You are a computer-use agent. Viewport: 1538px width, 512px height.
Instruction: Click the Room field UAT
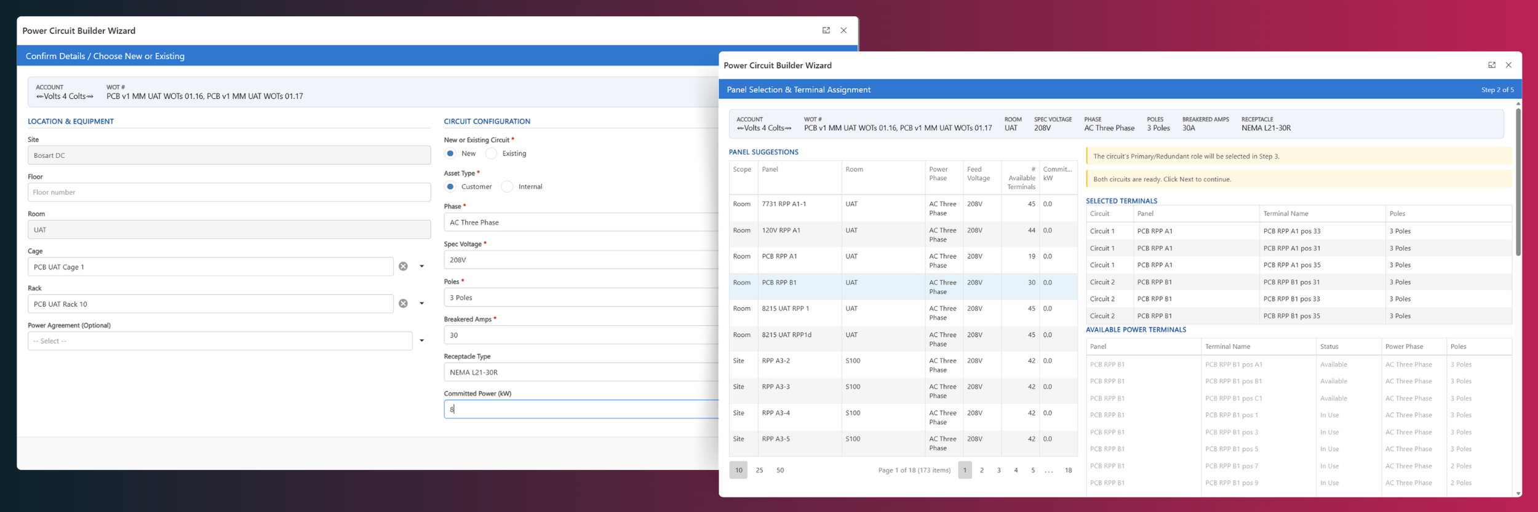click(x=229, y=230)
